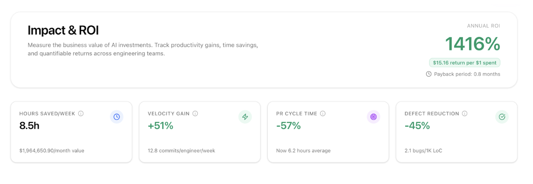Click the Now 6.2 hours average text
This screenshot has width=533, height=184.
303,151
